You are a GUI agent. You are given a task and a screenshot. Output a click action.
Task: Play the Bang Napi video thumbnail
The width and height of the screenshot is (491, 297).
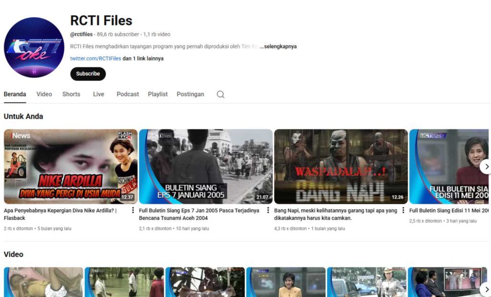point(341,166)
